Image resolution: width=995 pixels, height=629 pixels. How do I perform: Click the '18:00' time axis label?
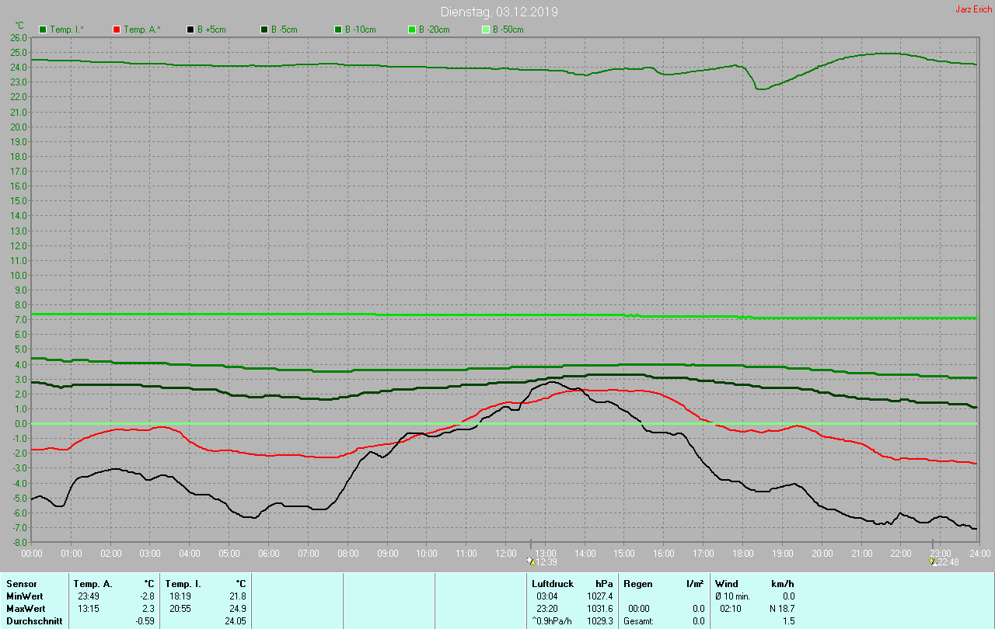(742, 553)
